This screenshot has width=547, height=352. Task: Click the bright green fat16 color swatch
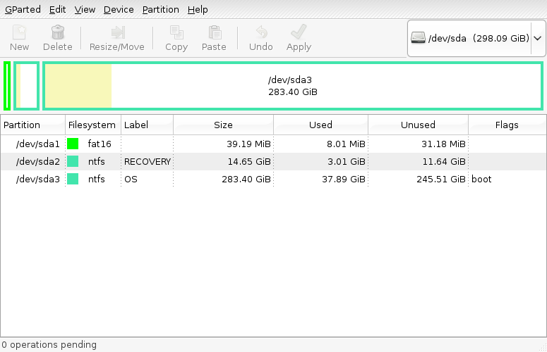coord(73,144)
